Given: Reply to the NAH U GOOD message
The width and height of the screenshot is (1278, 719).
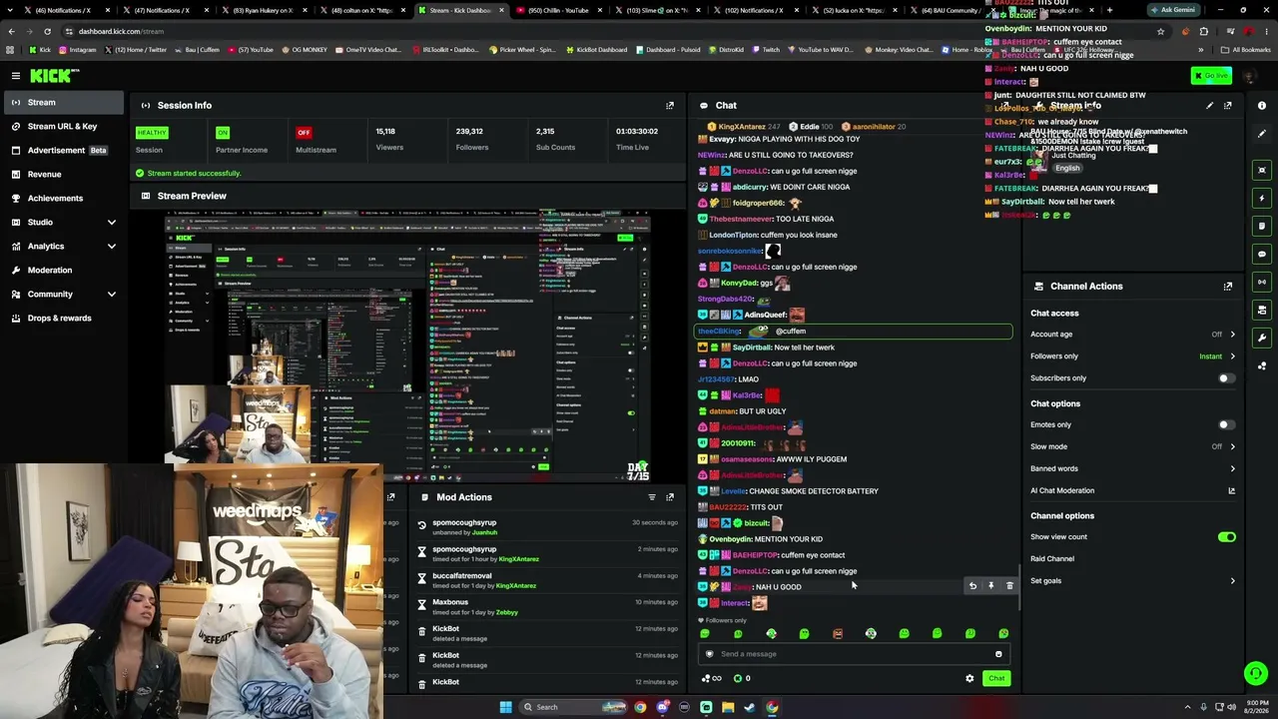Looking at the screenshot, I should pos(972,586).
